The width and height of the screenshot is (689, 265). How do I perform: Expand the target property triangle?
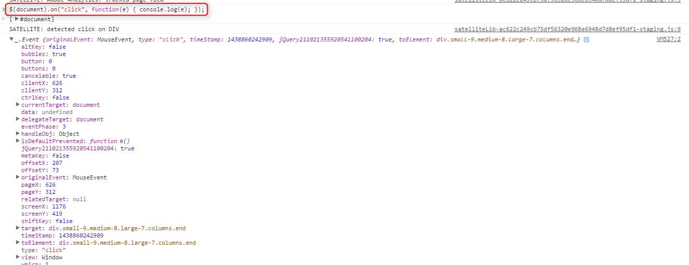[18, 228]
